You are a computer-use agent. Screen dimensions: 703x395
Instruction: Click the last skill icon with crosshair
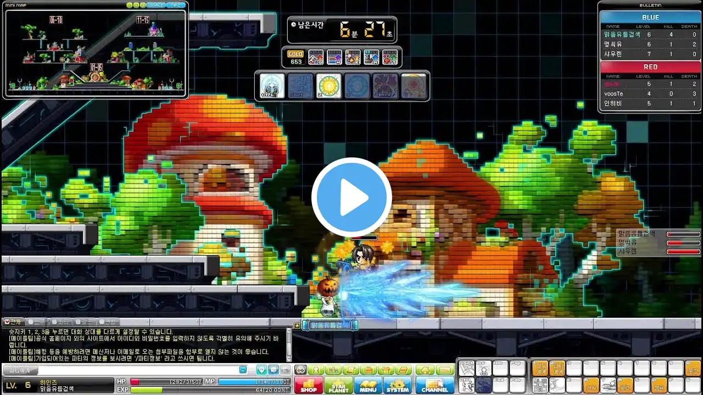pos(415,86)
